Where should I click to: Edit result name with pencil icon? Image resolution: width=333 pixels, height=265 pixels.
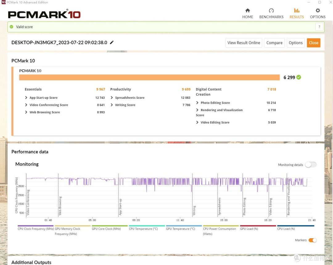112,42
